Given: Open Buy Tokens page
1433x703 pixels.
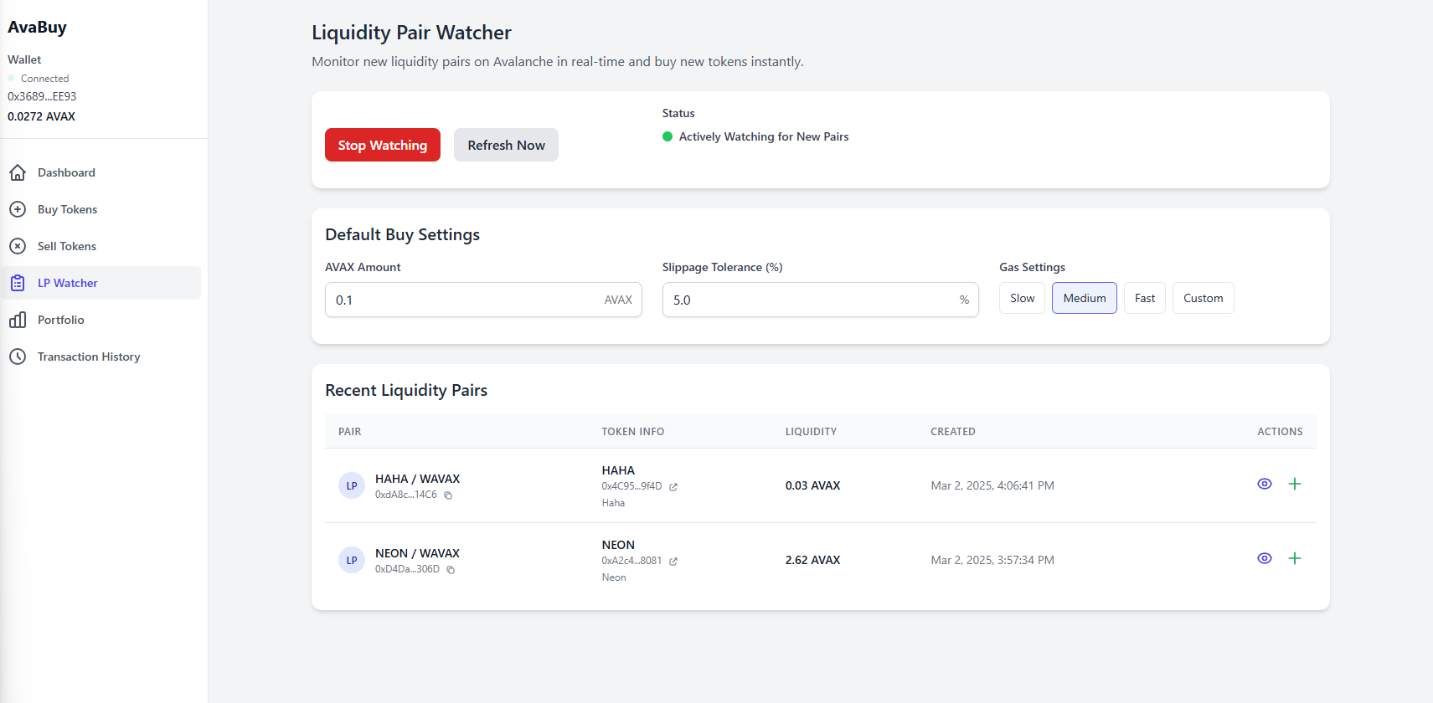Looking at the screenshot, I should click(67, 209).
